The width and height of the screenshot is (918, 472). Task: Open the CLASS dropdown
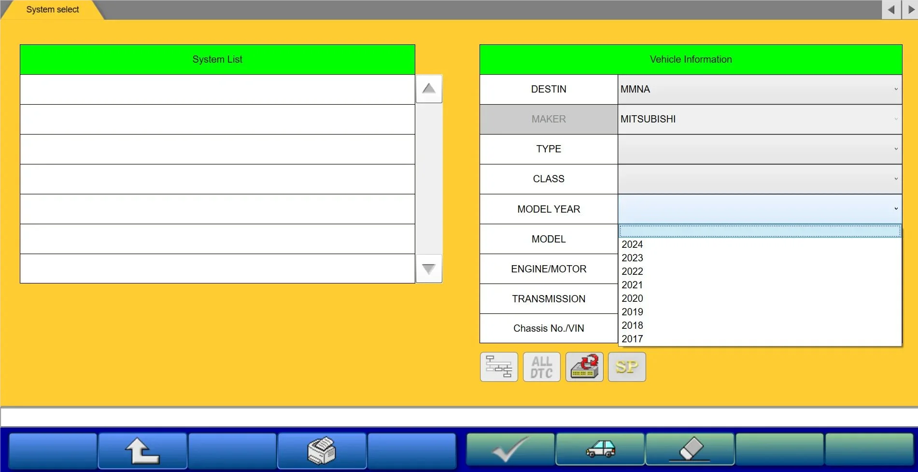click(x=760, y=179)
